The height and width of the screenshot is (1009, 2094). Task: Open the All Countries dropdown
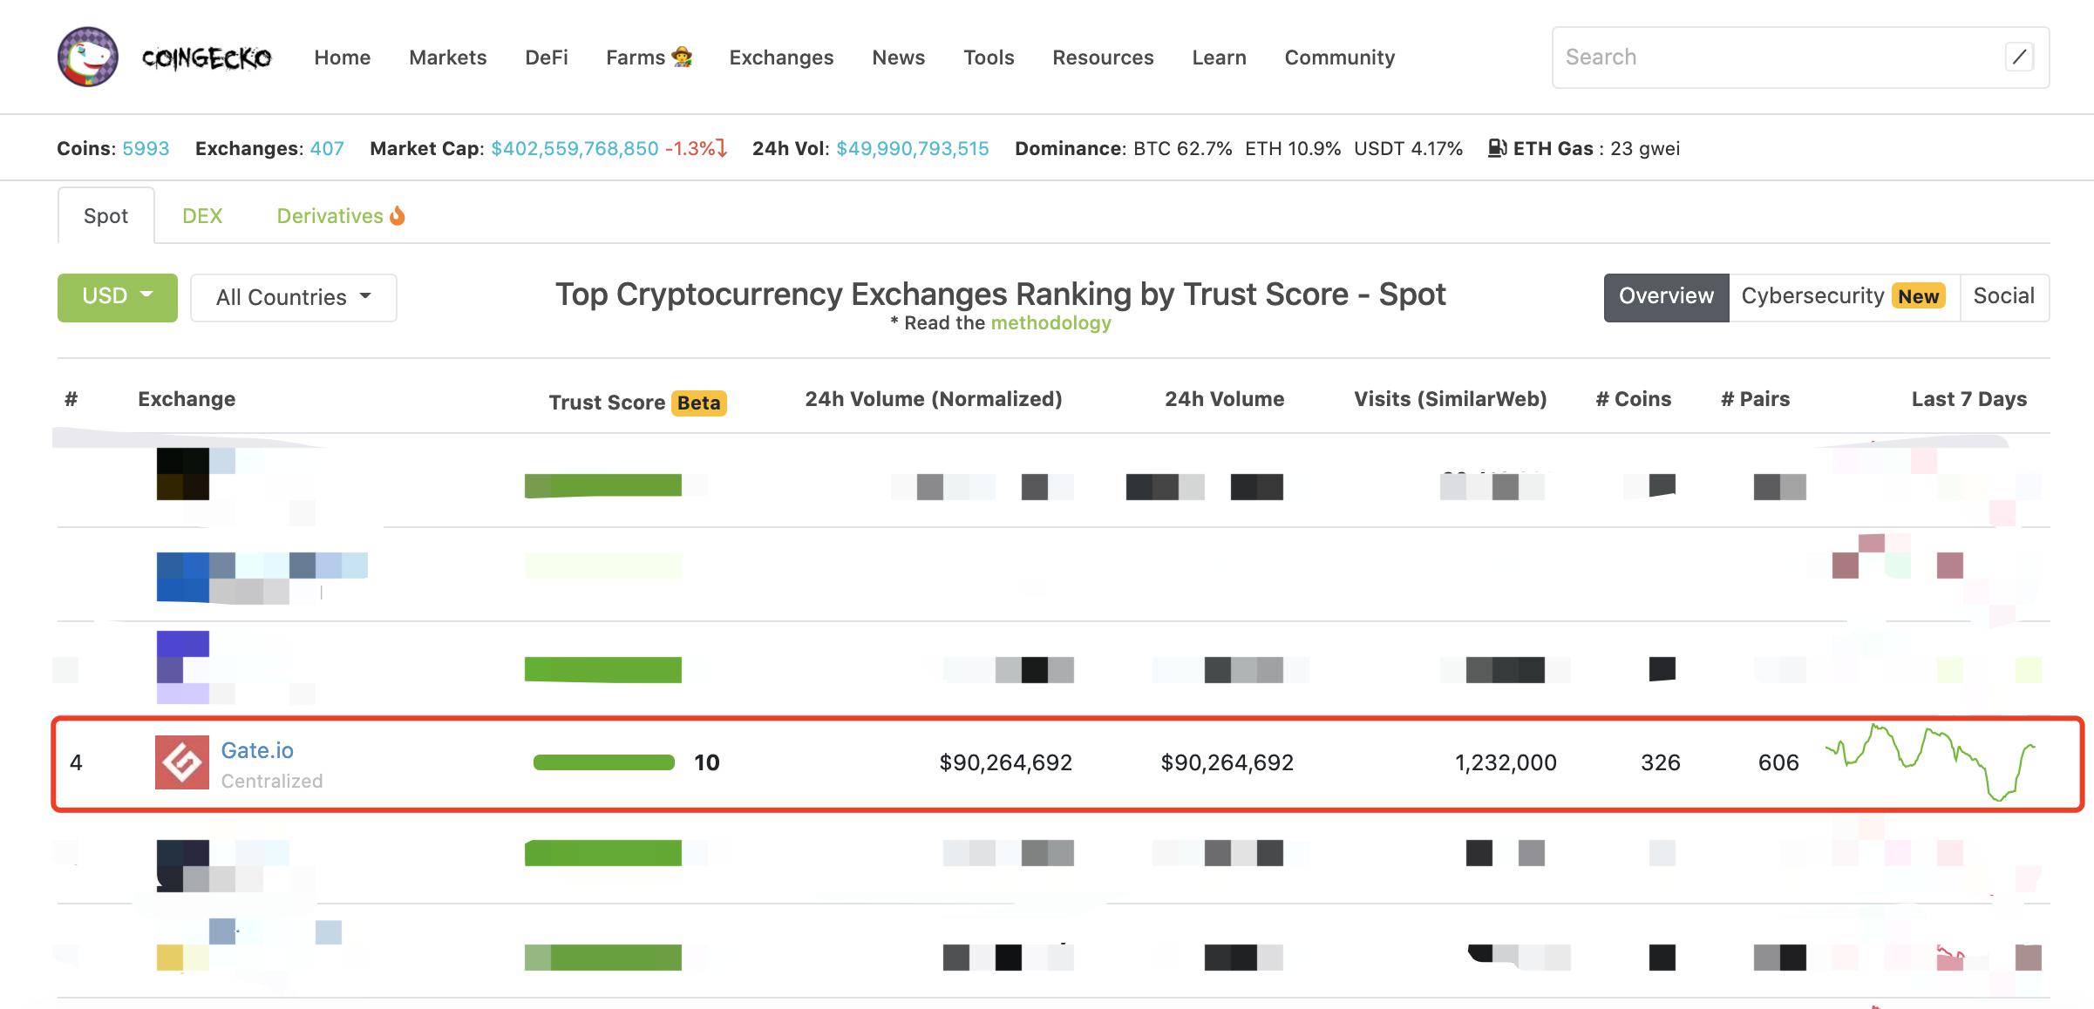pos(294,298)
